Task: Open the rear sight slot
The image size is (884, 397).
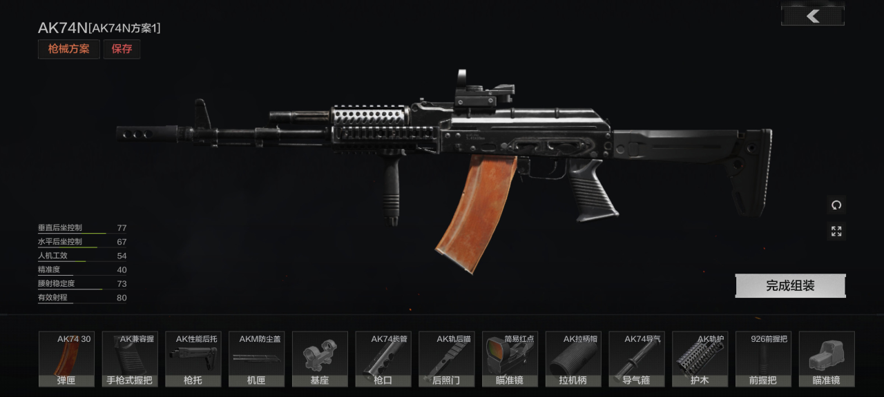Action: [x=447, y=359]
